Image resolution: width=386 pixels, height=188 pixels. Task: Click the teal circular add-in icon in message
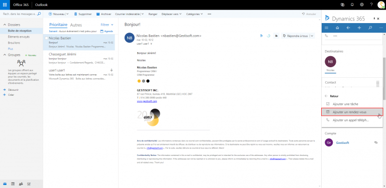tap(268, 36)
